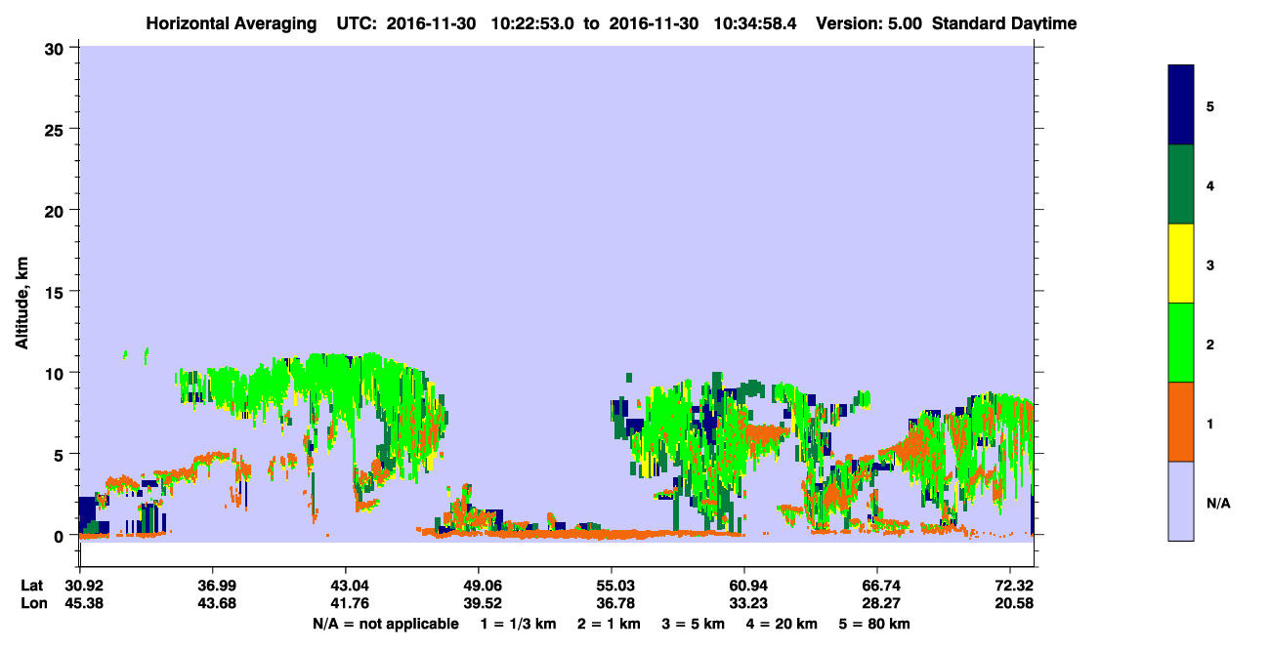The height and width of the screenshot is (651, 1270).
Task: Click the colorbar label '3'
Action: (x=1210, y=264)
